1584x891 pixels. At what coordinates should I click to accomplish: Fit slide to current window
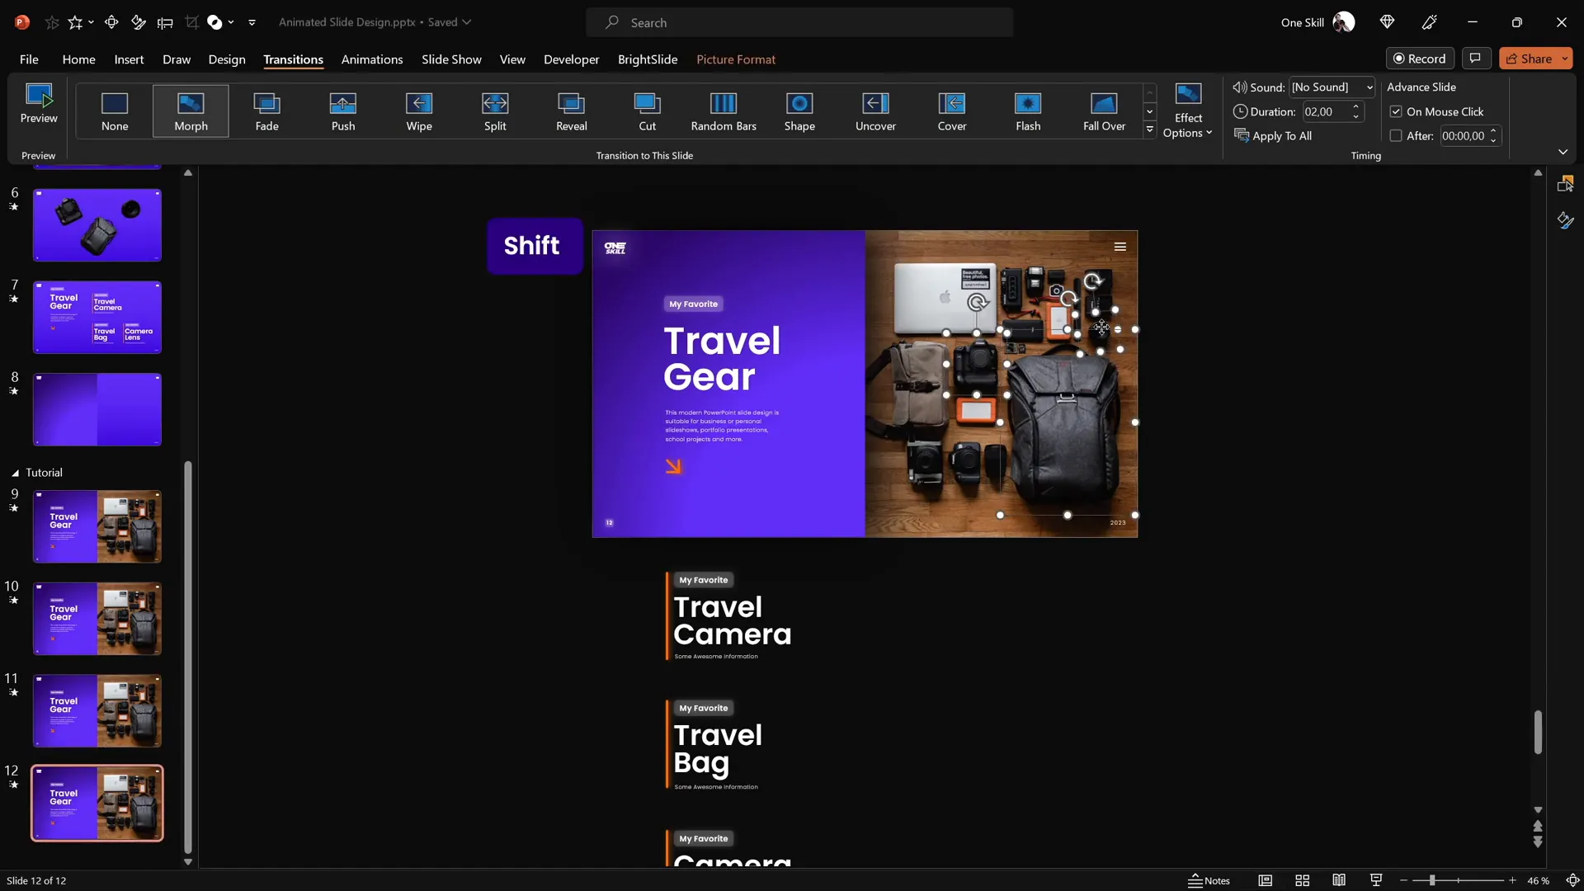1572,880
